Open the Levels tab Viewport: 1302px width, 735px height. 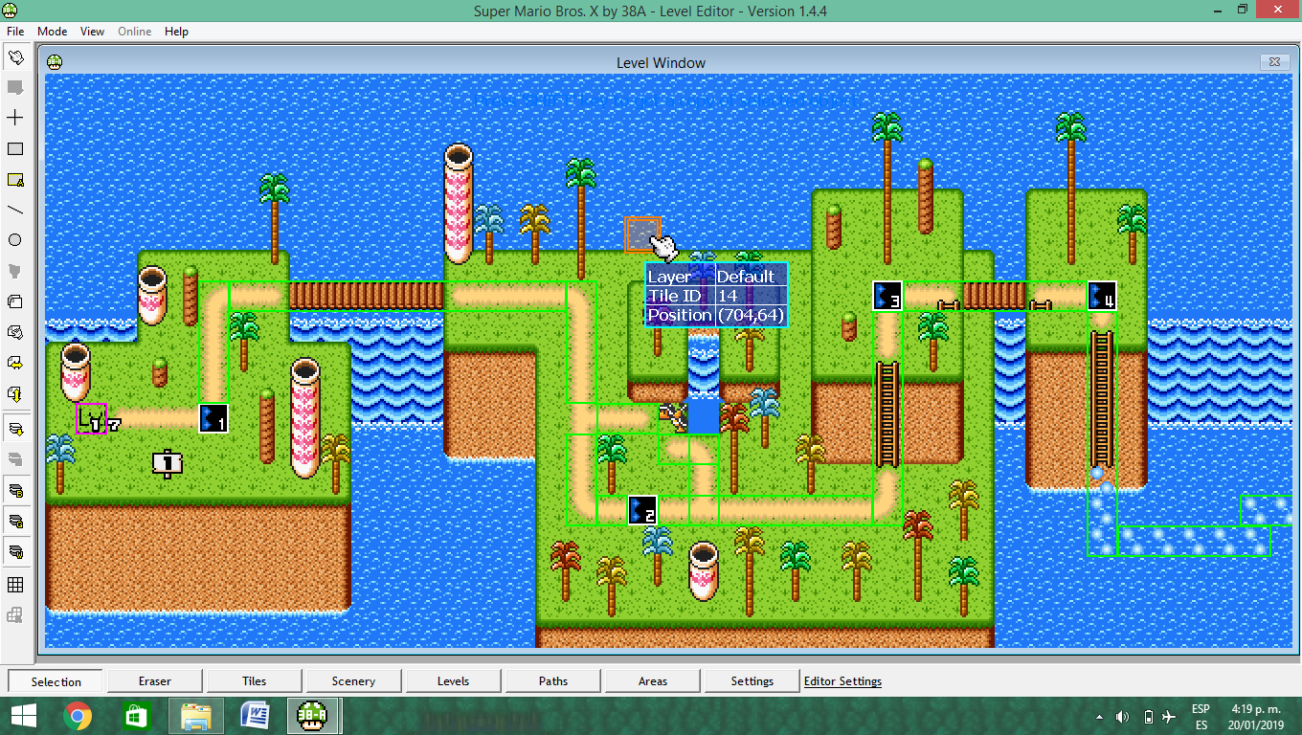coord(454,681)
